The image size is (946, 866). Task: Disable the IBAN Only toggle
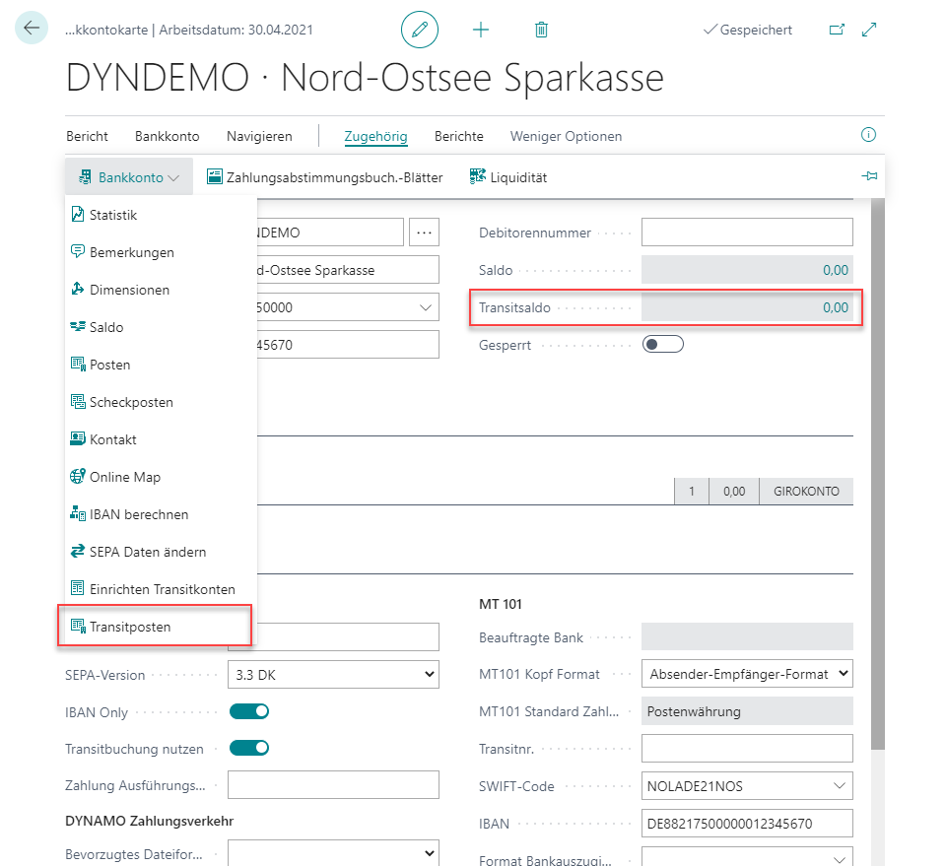248,711
